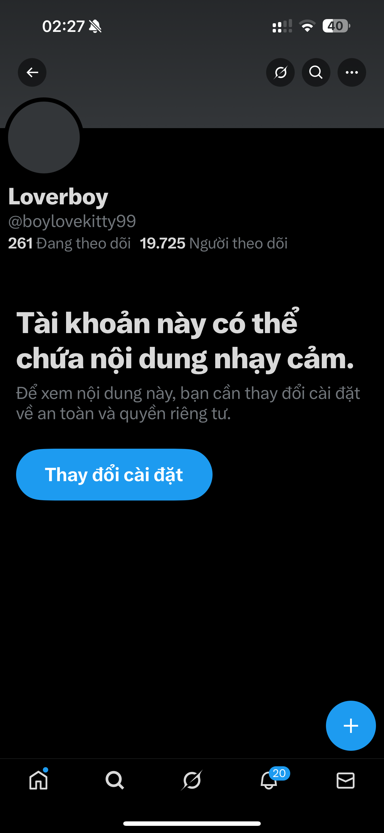Tap the @boylovekitty99 username handle
The image size is (384, 833).
click(72, 222)
